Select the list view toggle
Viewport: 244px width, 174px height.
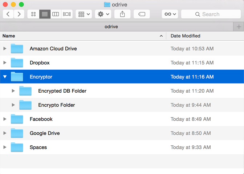45,14
